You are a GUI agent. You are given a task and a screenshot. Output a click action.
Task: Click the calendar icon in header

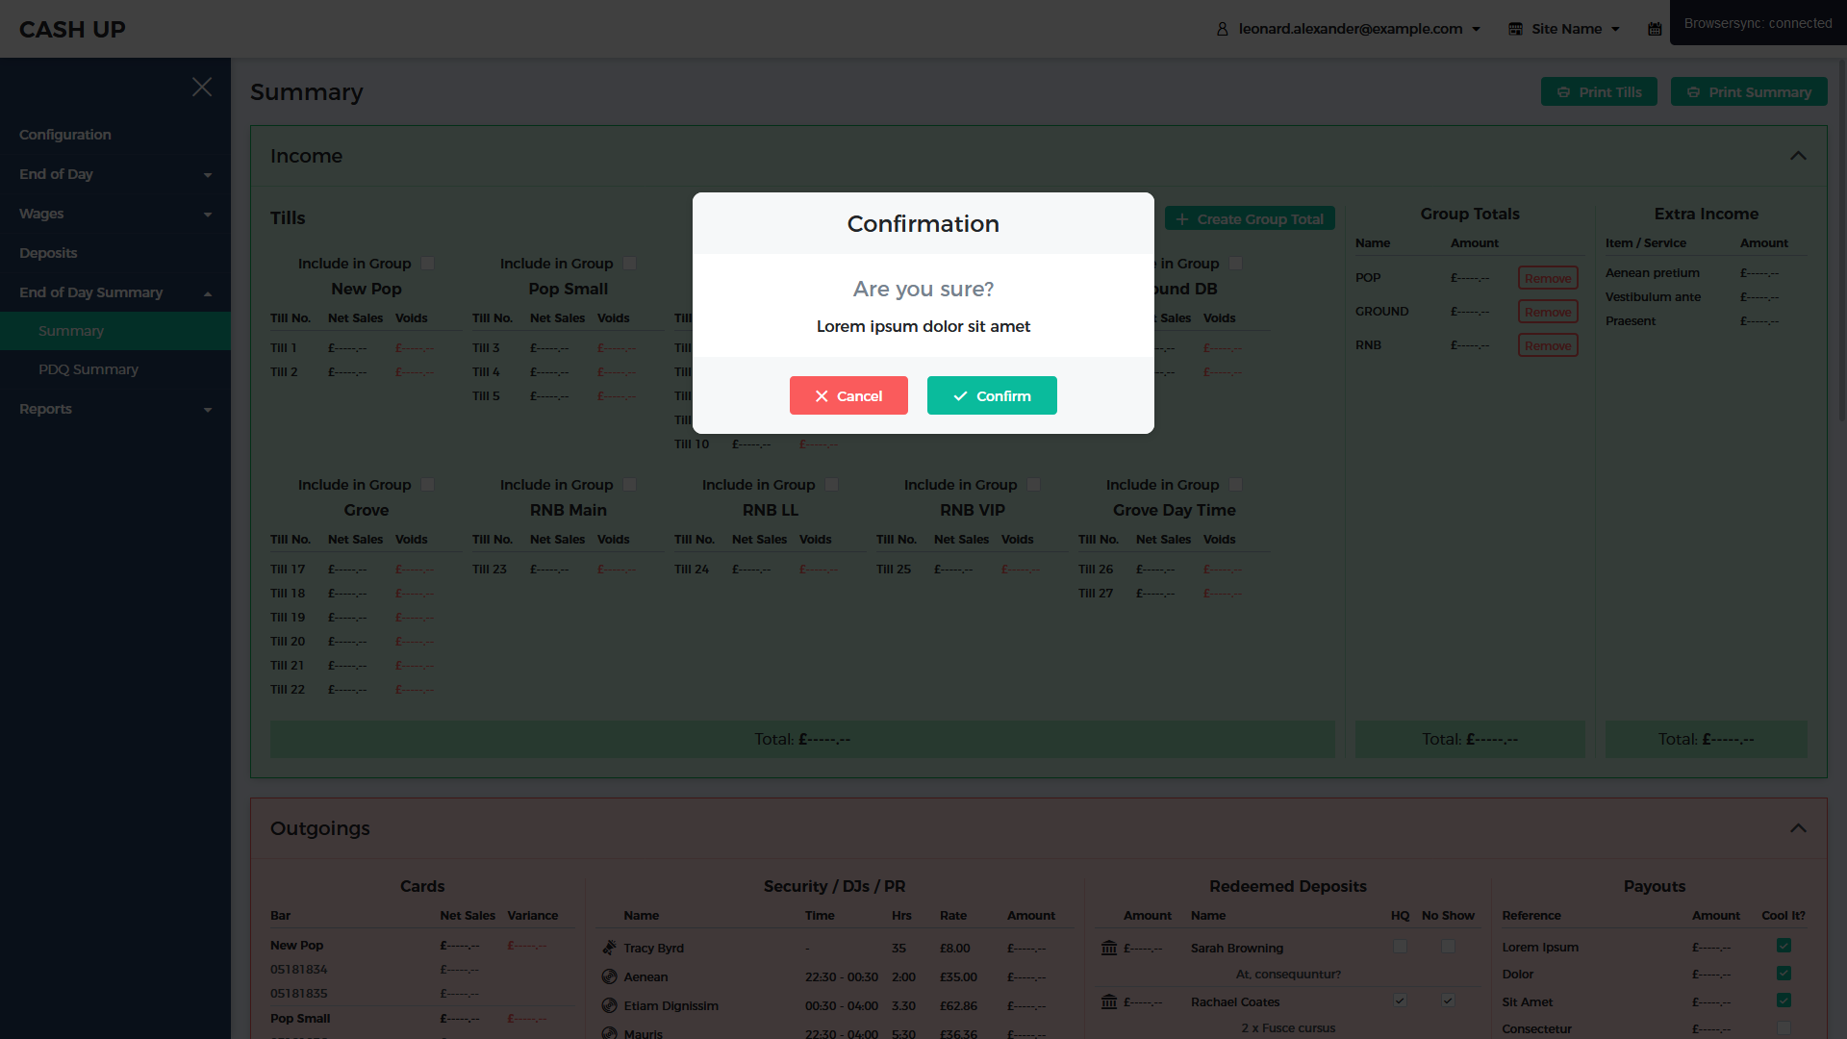[1655, 29]
